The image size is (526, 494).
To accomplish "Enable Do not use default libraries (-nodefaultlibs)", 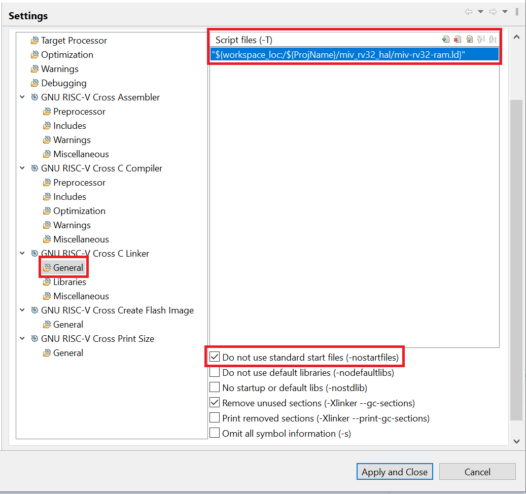I will (x=215, y=372).
